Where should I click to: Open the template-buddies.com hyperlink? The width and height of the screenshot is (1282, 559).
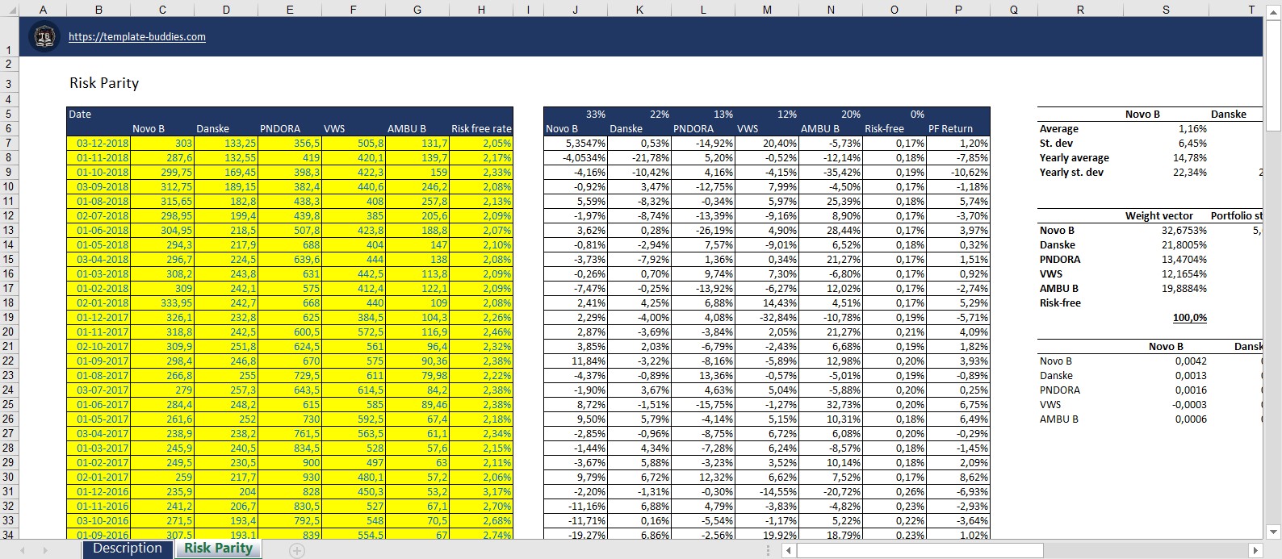[137, 37]
